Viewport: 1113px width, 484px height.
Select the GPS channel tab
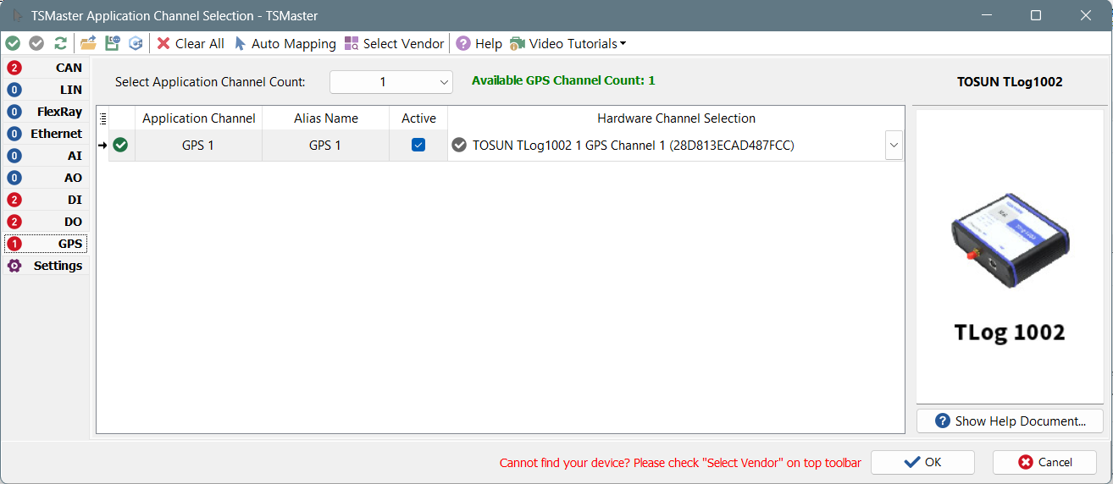[x=45, y=244]
